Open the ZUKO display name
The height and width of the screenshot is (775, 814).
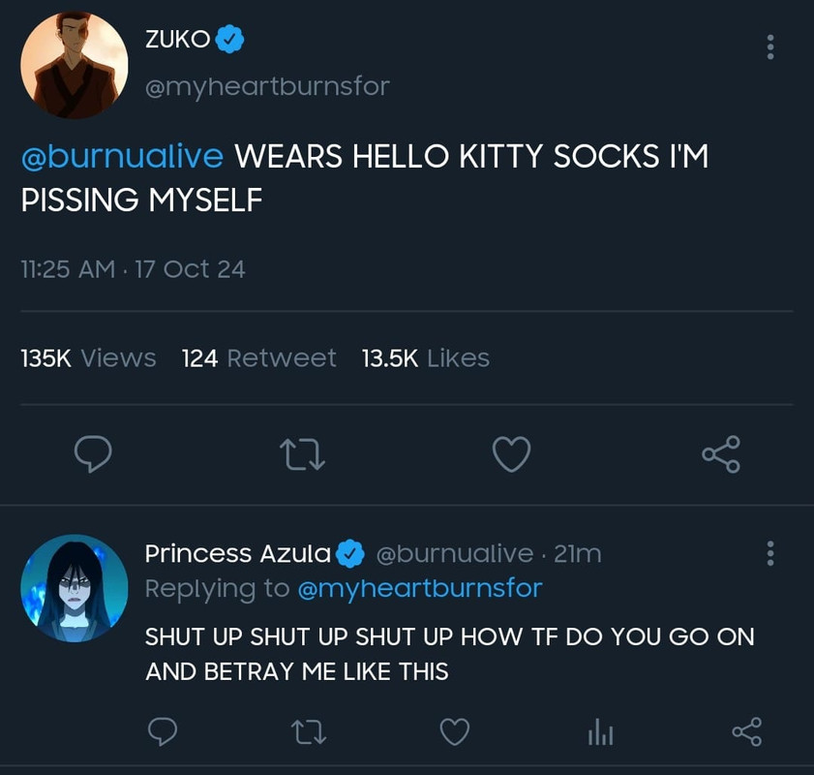[178, 40]
